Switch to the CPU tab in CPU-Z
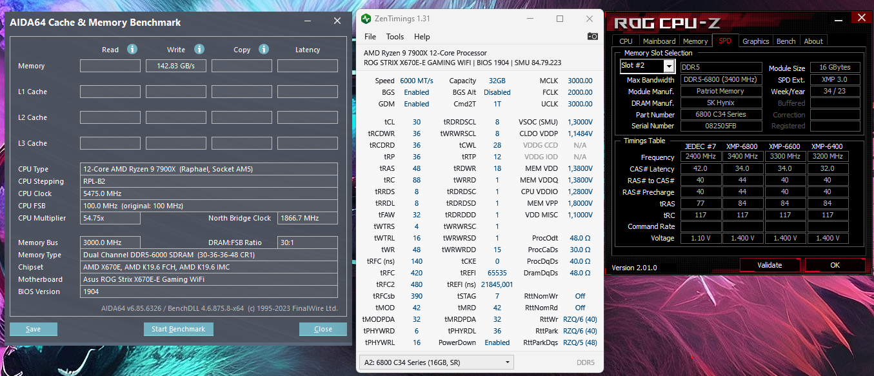This screenshot has width=874, height=376. point(626,41)
